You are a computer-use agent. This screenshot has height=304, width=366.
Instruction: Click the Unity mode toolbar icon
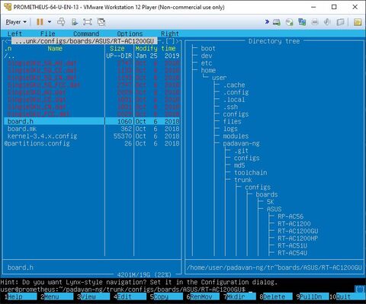pos(101,22)
